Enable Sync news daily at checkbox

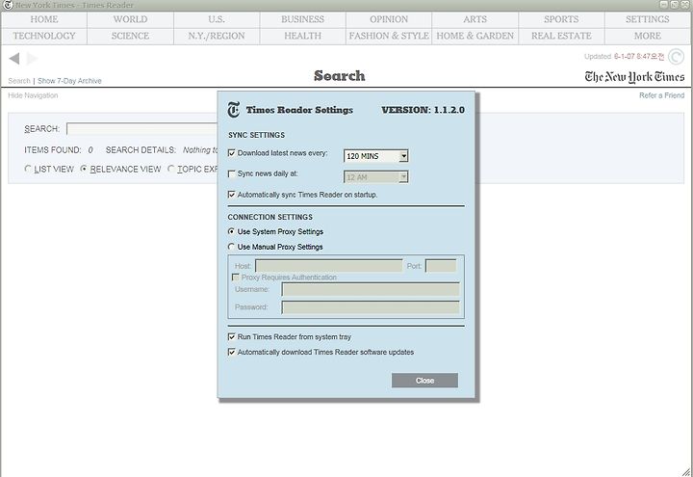tap(231, 173)
